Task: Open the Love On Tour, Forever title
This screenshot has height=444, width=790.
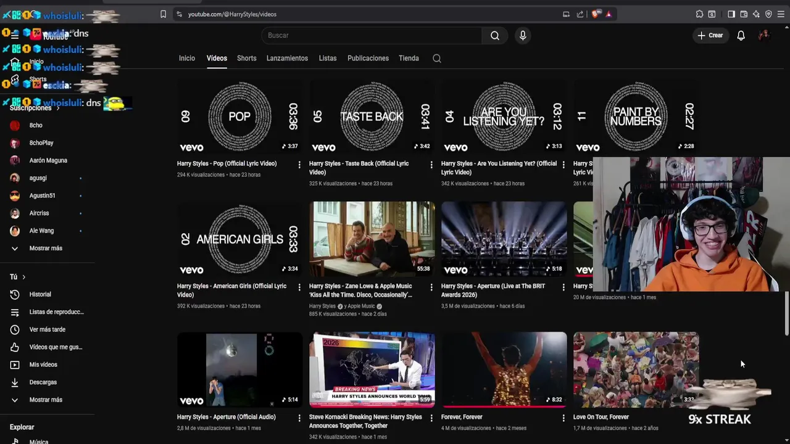Action: coord(601,417)
